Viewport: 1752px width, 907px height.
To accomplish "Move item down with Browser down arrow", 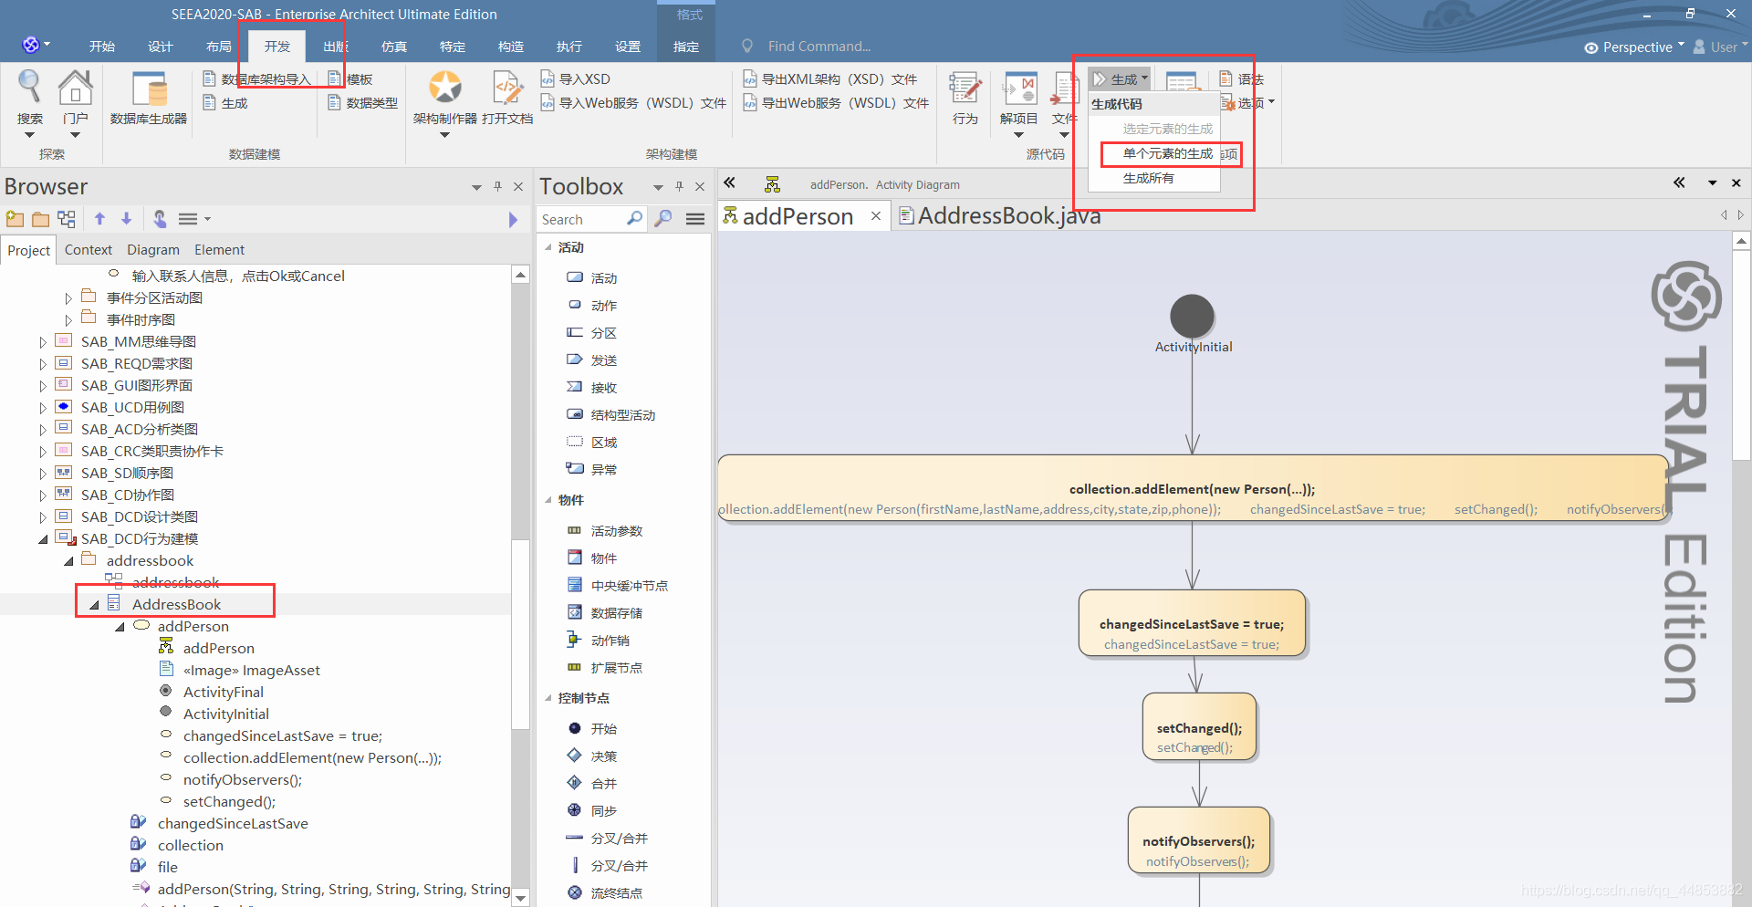I will pyautogui.click(x=127, y=219).
